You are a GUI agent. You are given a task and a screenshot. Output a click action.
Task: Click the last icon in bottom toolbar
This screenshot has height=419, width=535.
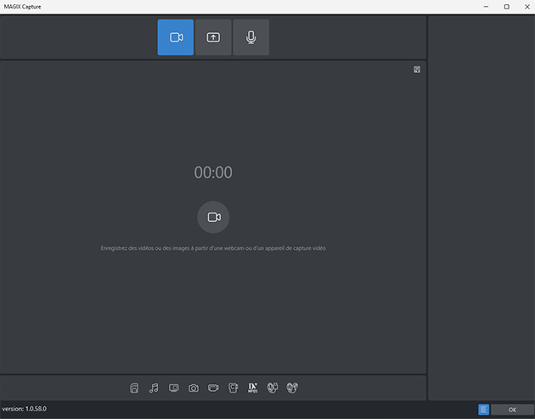292,388
